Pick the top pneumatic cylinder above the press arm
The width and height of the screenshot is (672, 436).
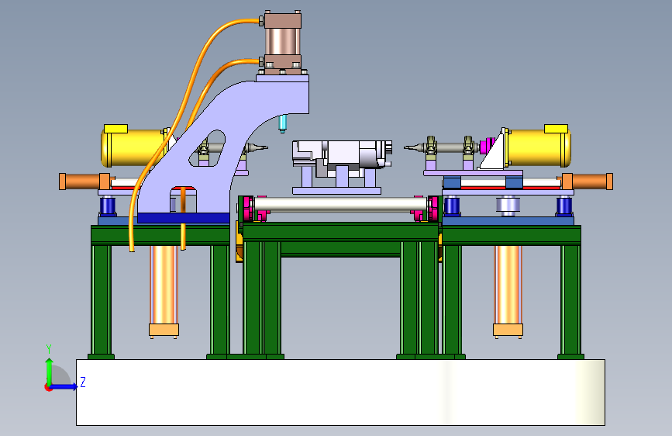click(x=283, y=42)
